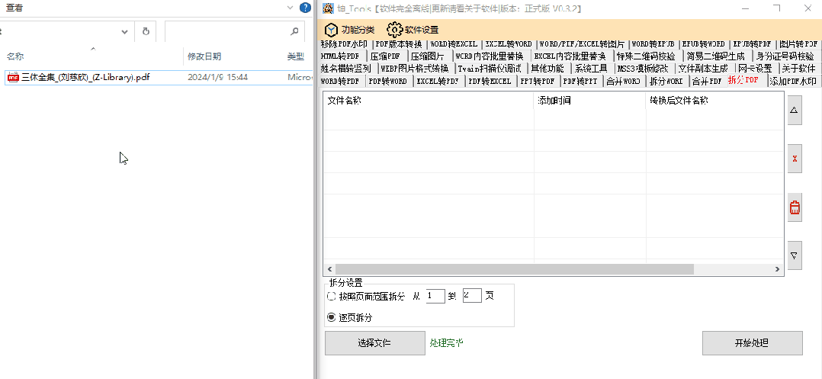This screenshot has height=379, width=822.
Task: Expand the Explorer address bar history dropdown
Action: click(x=125, y=31)
